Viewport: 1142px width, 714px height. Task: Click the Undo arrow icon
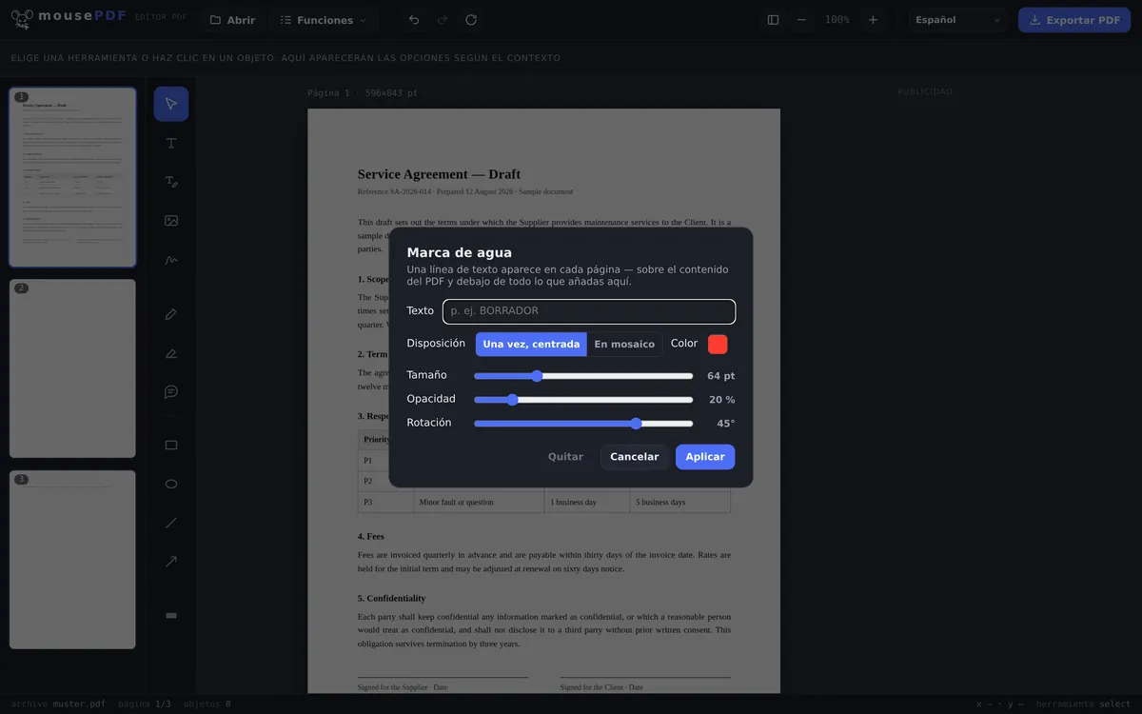pos(414,20)
